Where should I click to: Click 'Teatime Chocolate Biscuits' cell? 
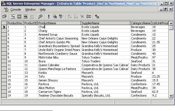(x=59, y=95)
